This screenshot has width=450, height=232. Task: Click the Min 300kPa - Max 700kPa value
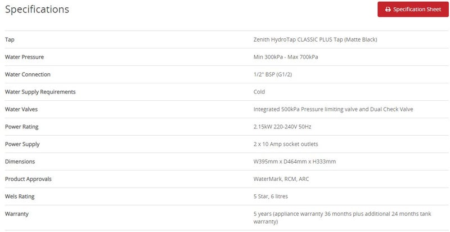pos(286,57)
